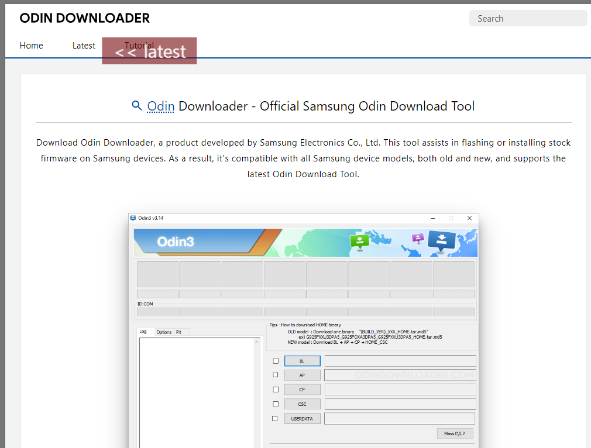The height and width of the screenshot is (448, 591).
Task: Click the blue download bubble icon in banner
Action: point(441,241)
